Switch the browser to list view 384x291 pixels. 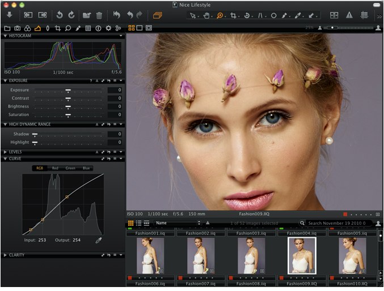pyautogui.click(x=138, y=224)
